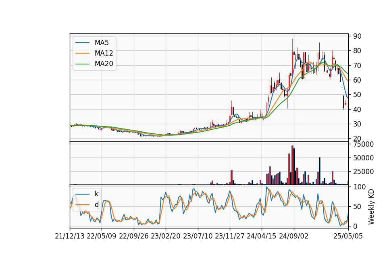
Task: Click the 75000 volume axis label
Action: pyautogui.click(x=363, y=144)
